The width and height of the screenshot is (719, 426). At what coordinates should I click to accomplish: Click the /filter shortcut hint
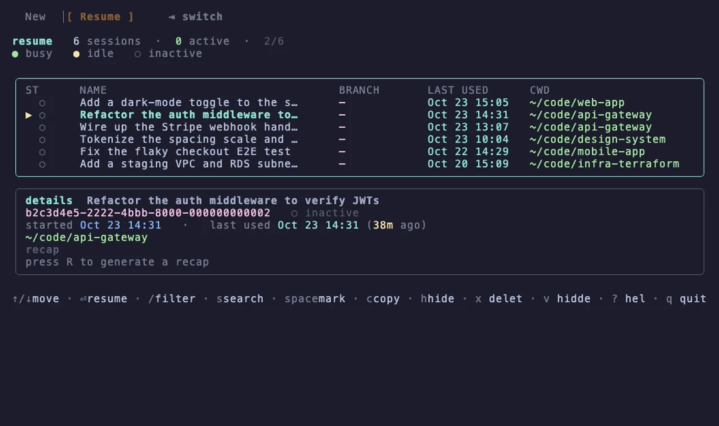coord(172,299)
